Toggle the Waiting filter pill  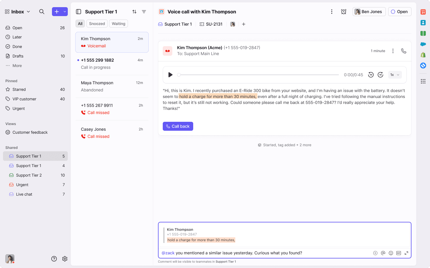point(118,23)
